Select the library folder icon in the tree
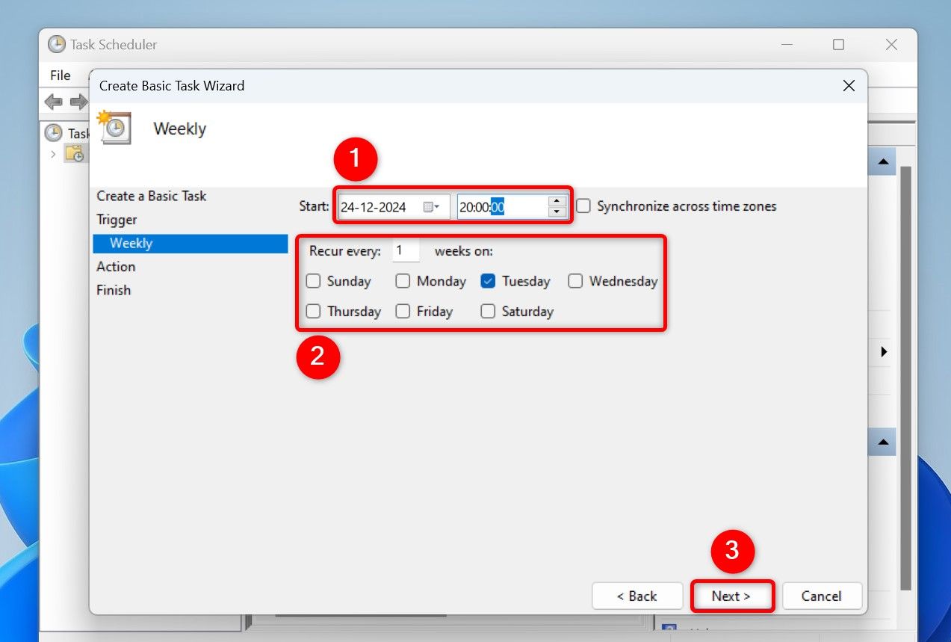The width and height of the screenshot is (951, 642). (x=74, y=154)
